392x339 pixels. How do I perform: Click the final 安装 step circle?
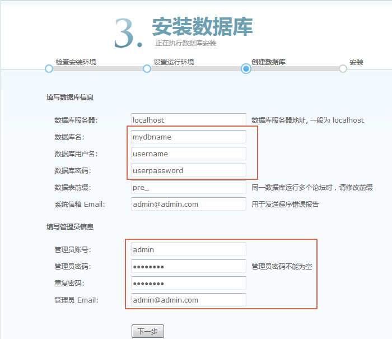tap(343, 68)
